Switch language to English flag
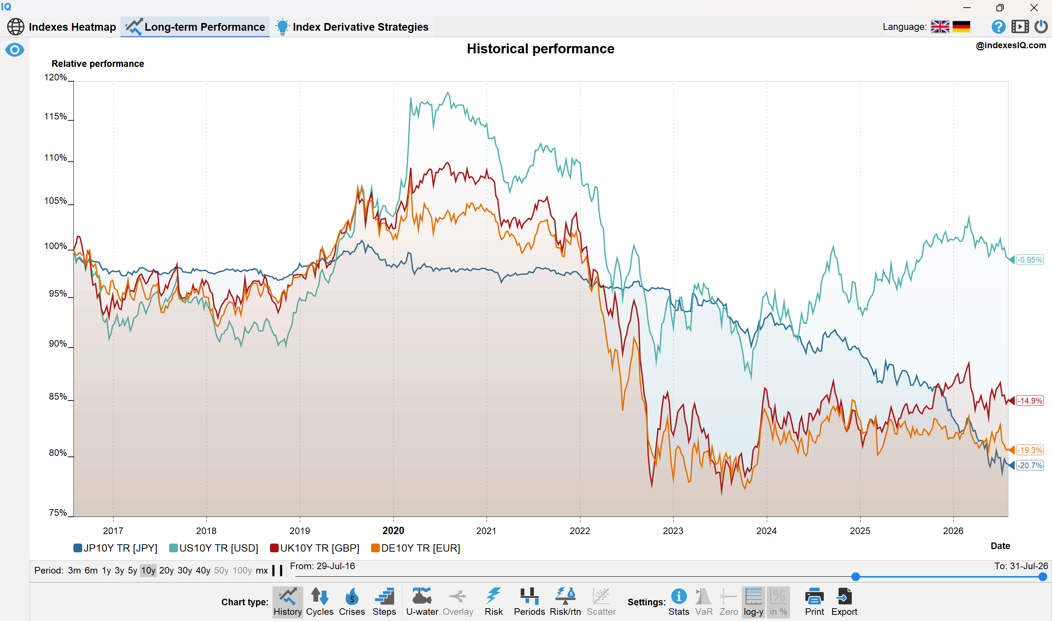 click(940, 27)
